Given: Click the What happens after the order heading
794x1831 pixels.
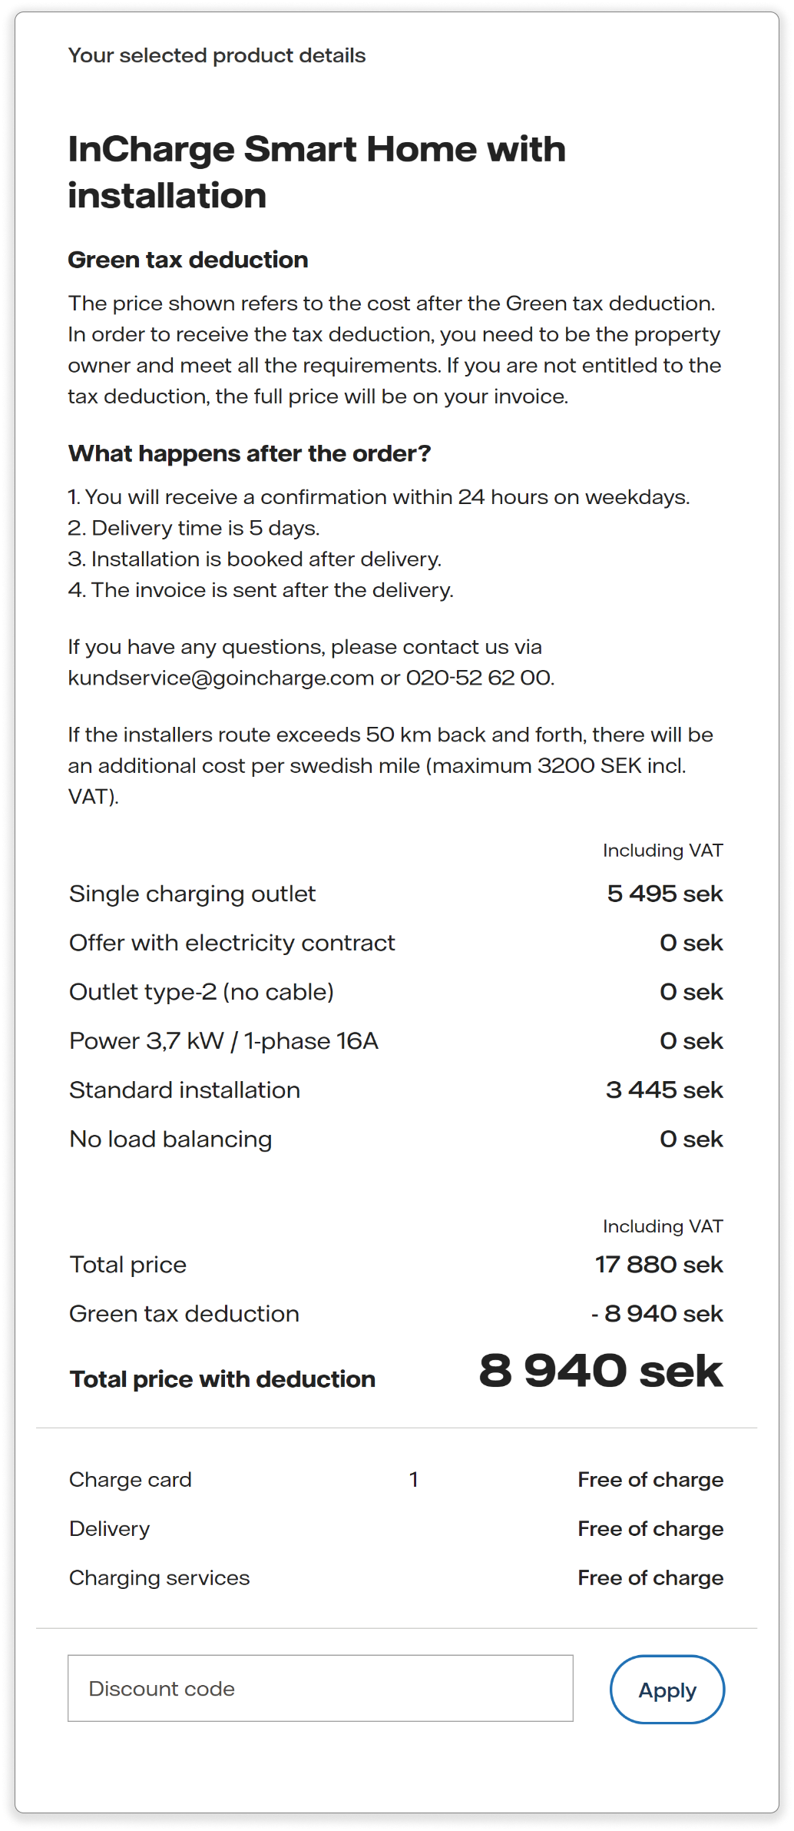Looking at the screenshot, I should [x=250, y=453].
